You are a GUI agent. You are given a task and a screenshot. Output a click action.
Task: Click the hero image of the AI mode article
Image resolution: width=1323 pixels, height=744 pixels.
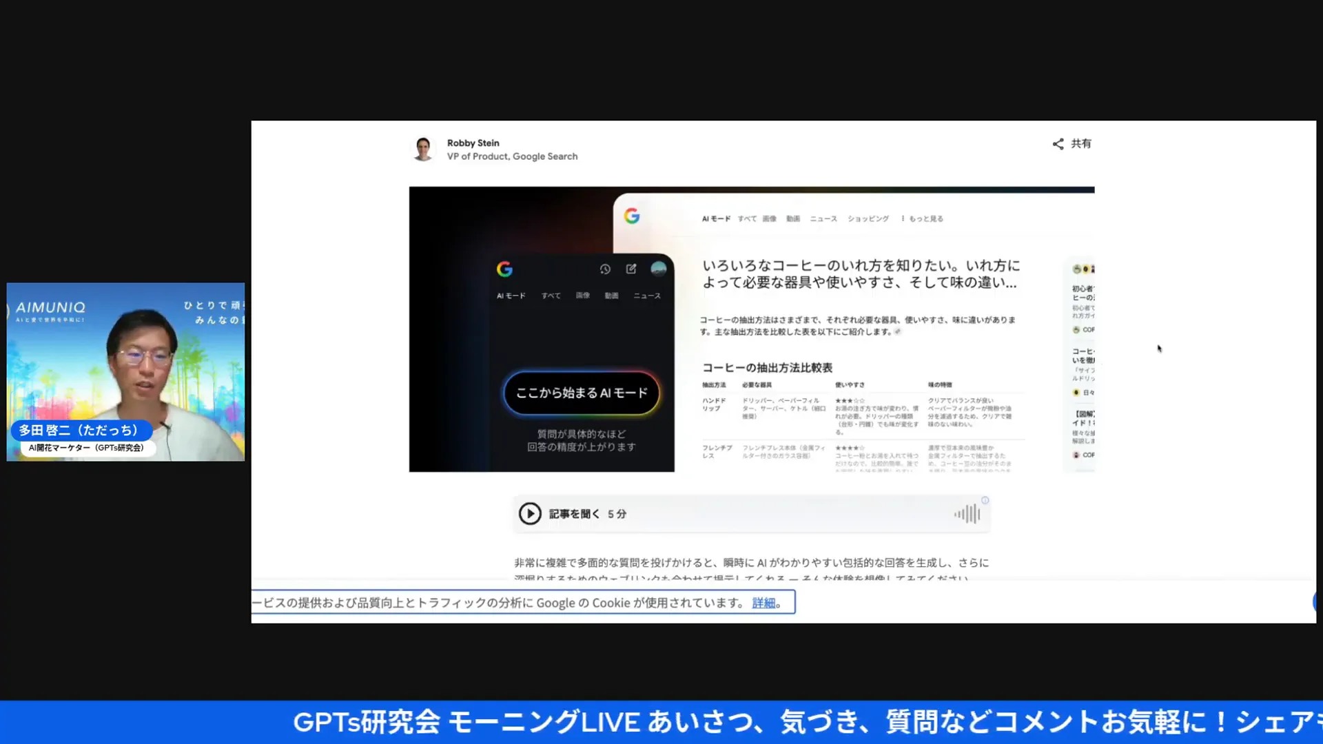pyautogui.click(x=752, y=329)
